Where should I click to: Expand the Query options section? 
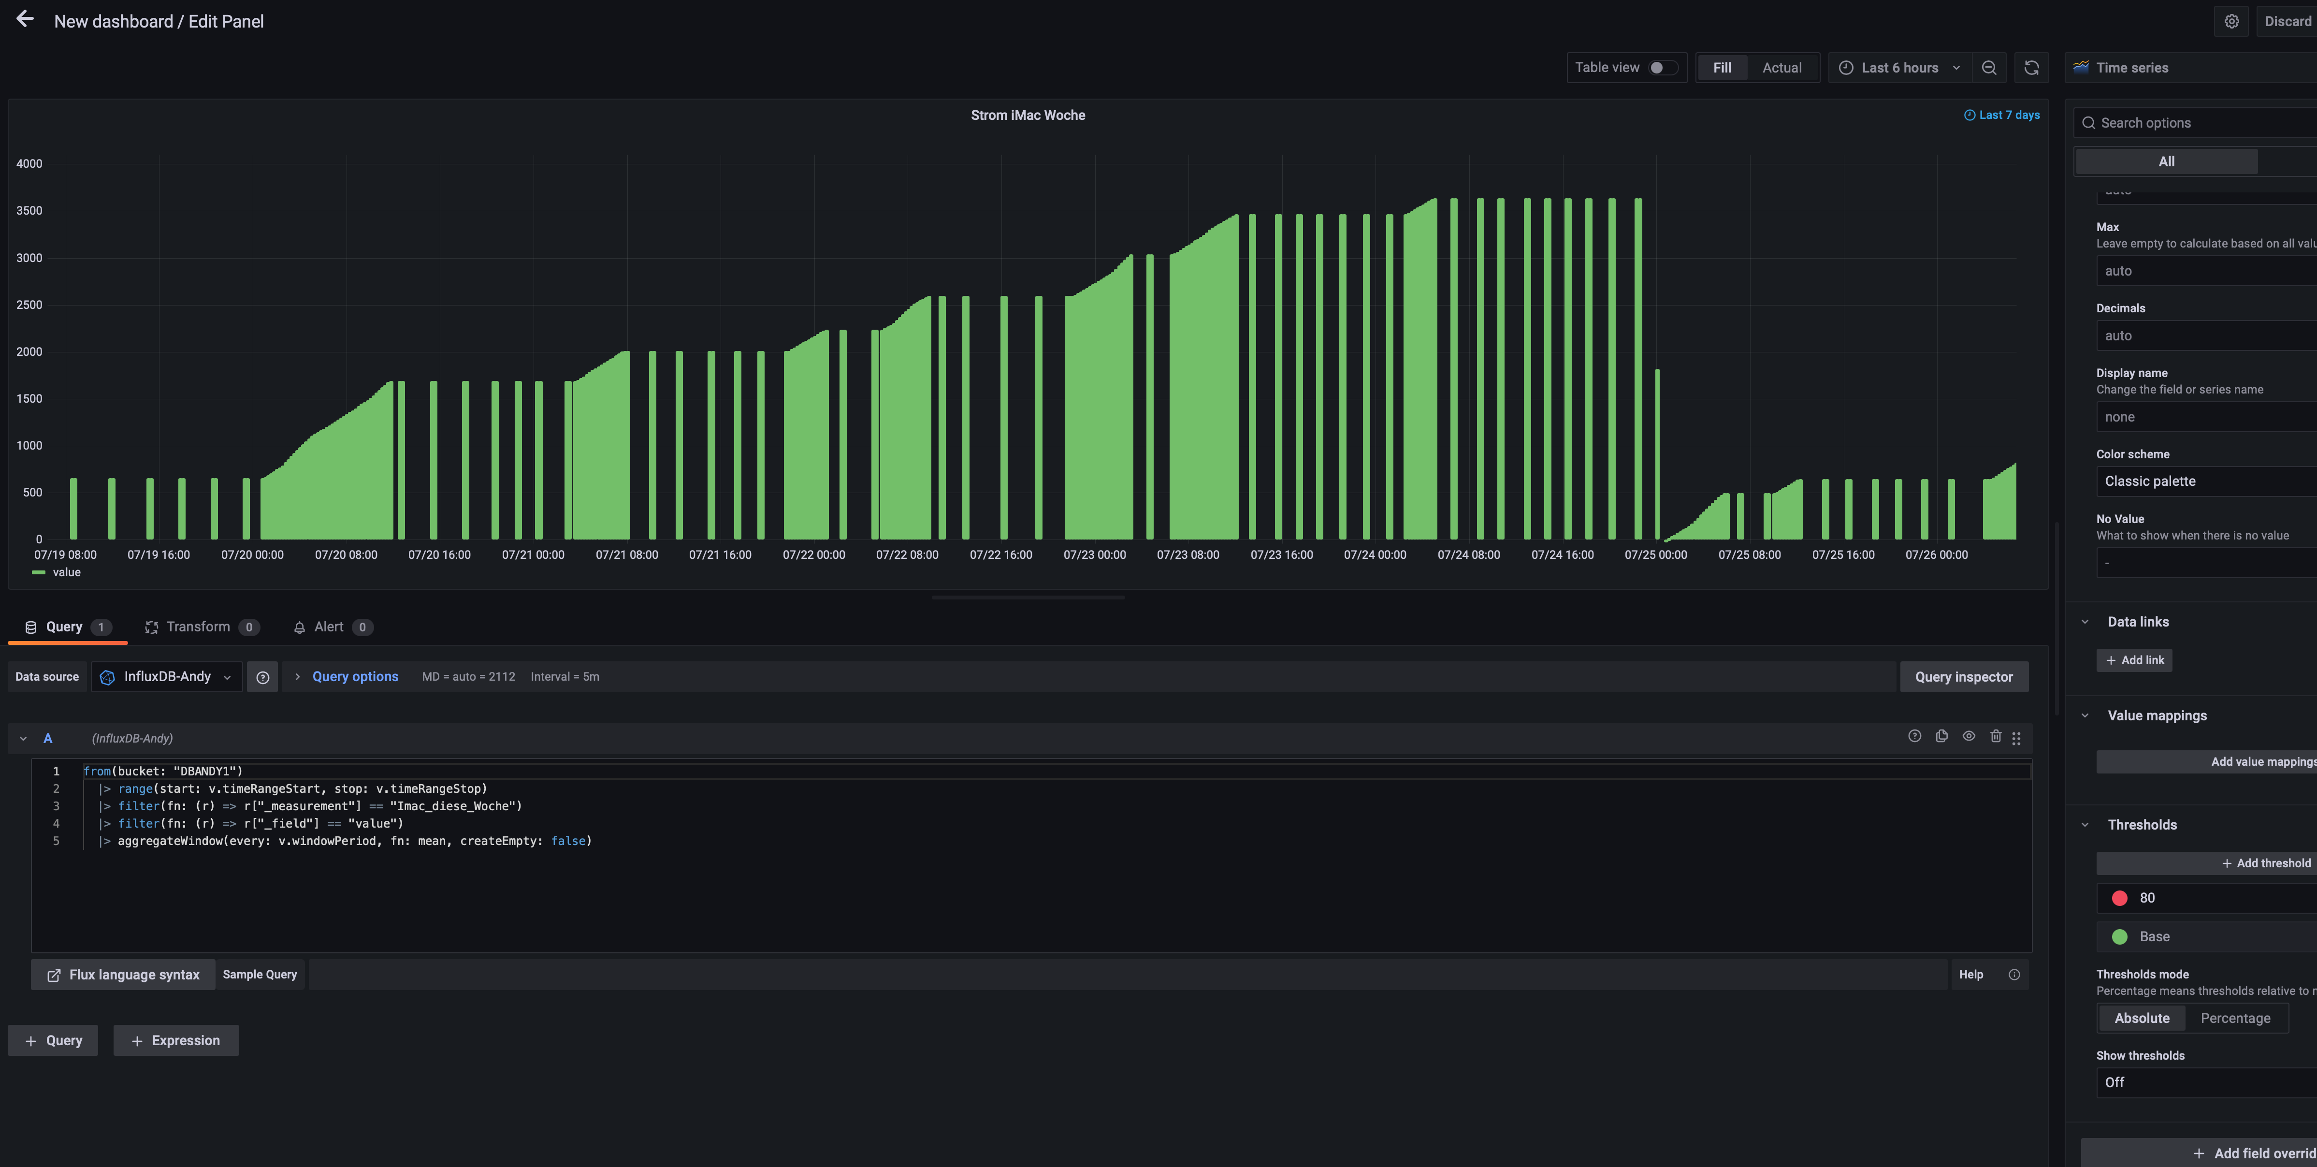pyautogui.click(x=354, y=677)
